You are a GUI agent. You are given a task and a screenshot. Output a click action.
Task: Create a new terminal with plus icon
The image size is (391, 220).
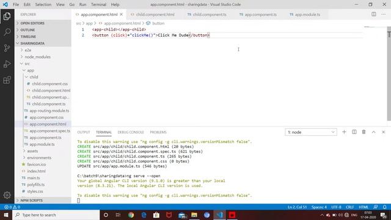344,132
